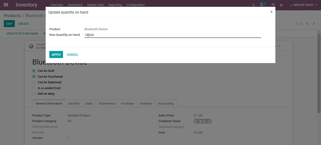The height and width of the screenshot is (145, 321).
Task: Open the Configuration menu
Action: (136, 5)
